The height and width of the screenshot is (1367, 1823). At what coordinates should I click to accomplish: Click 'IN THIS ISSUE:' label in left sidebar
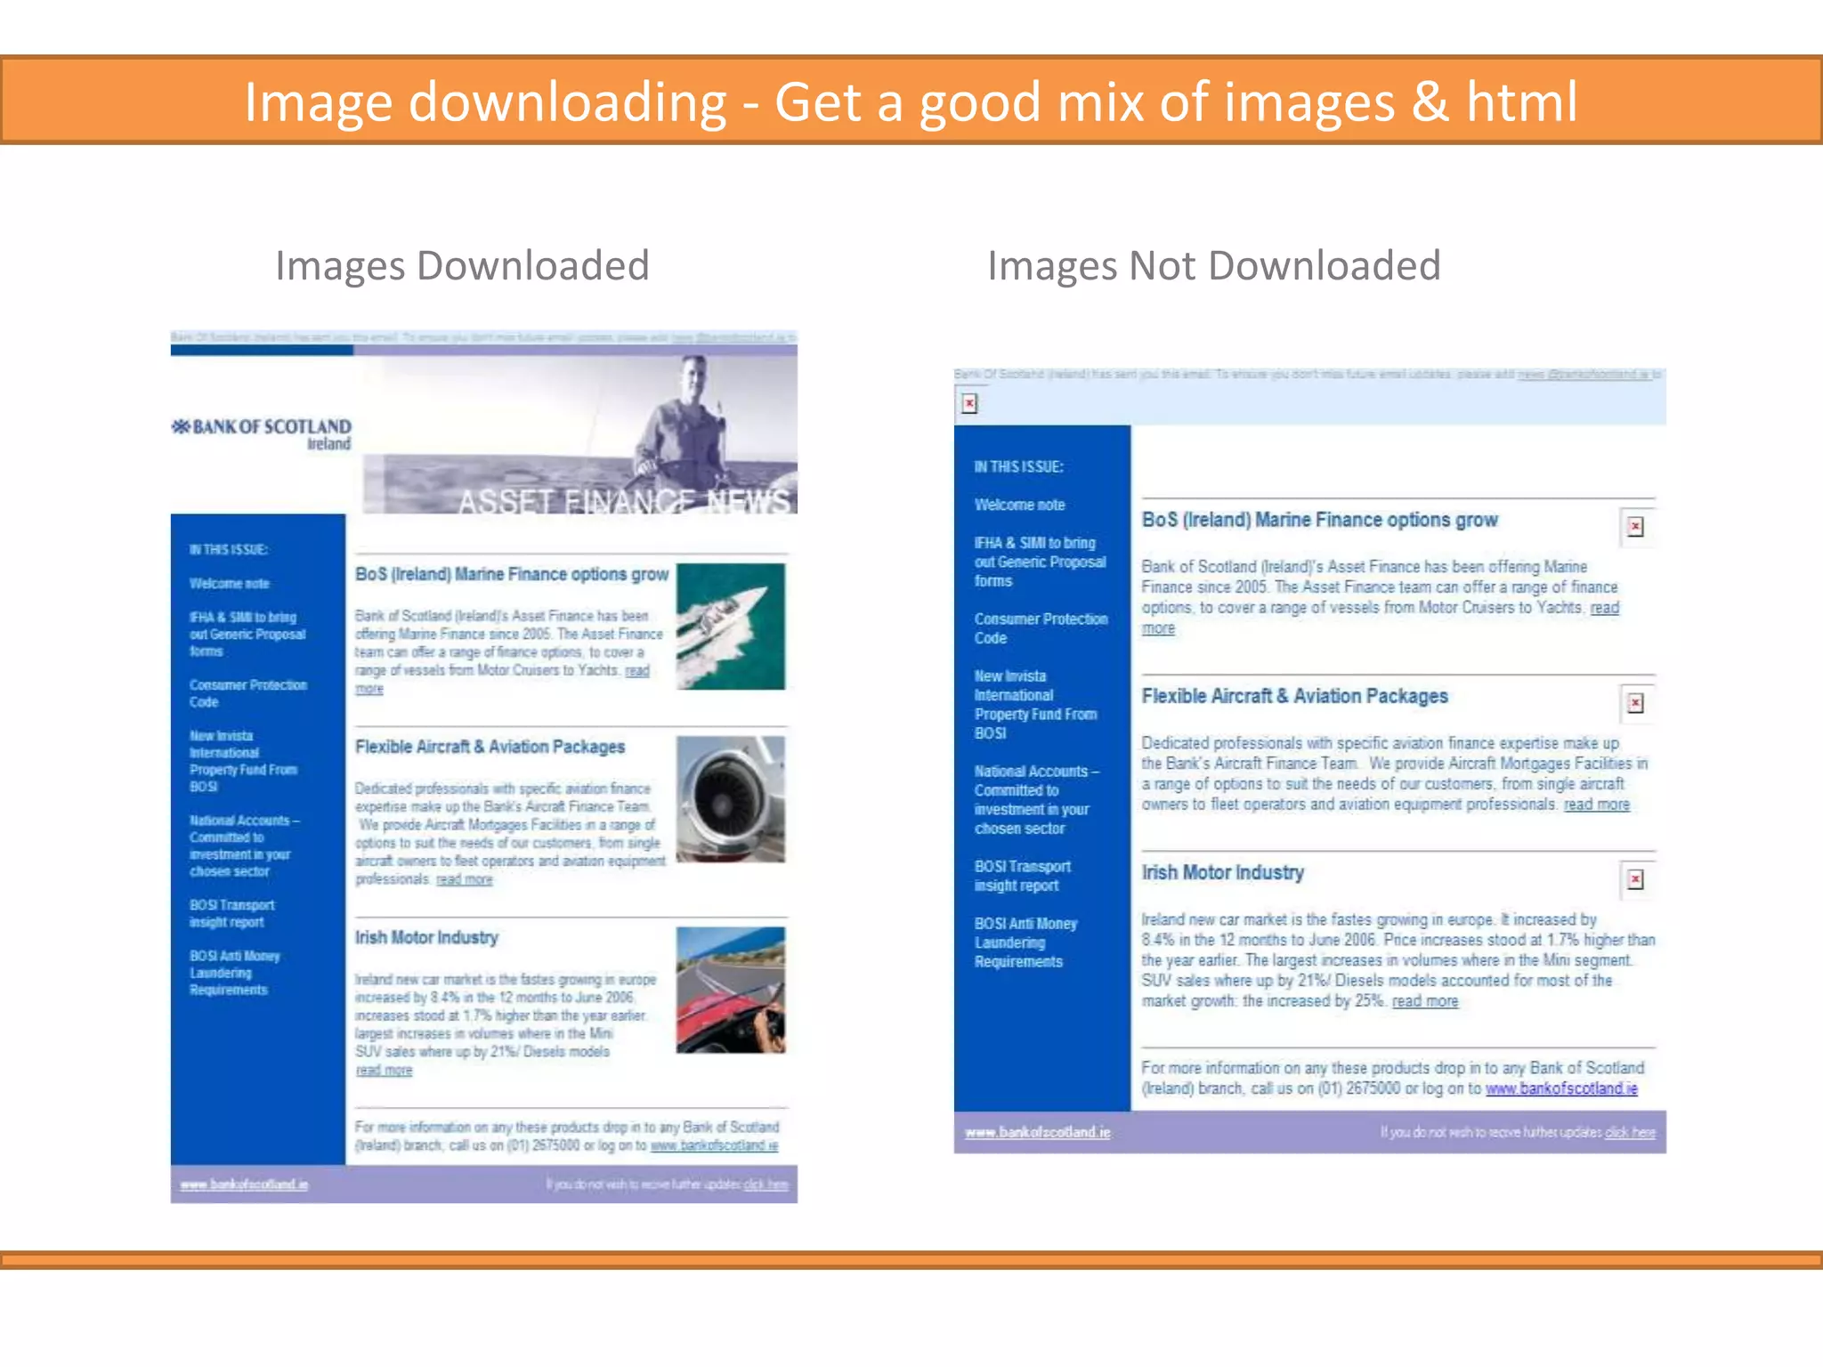228,549
